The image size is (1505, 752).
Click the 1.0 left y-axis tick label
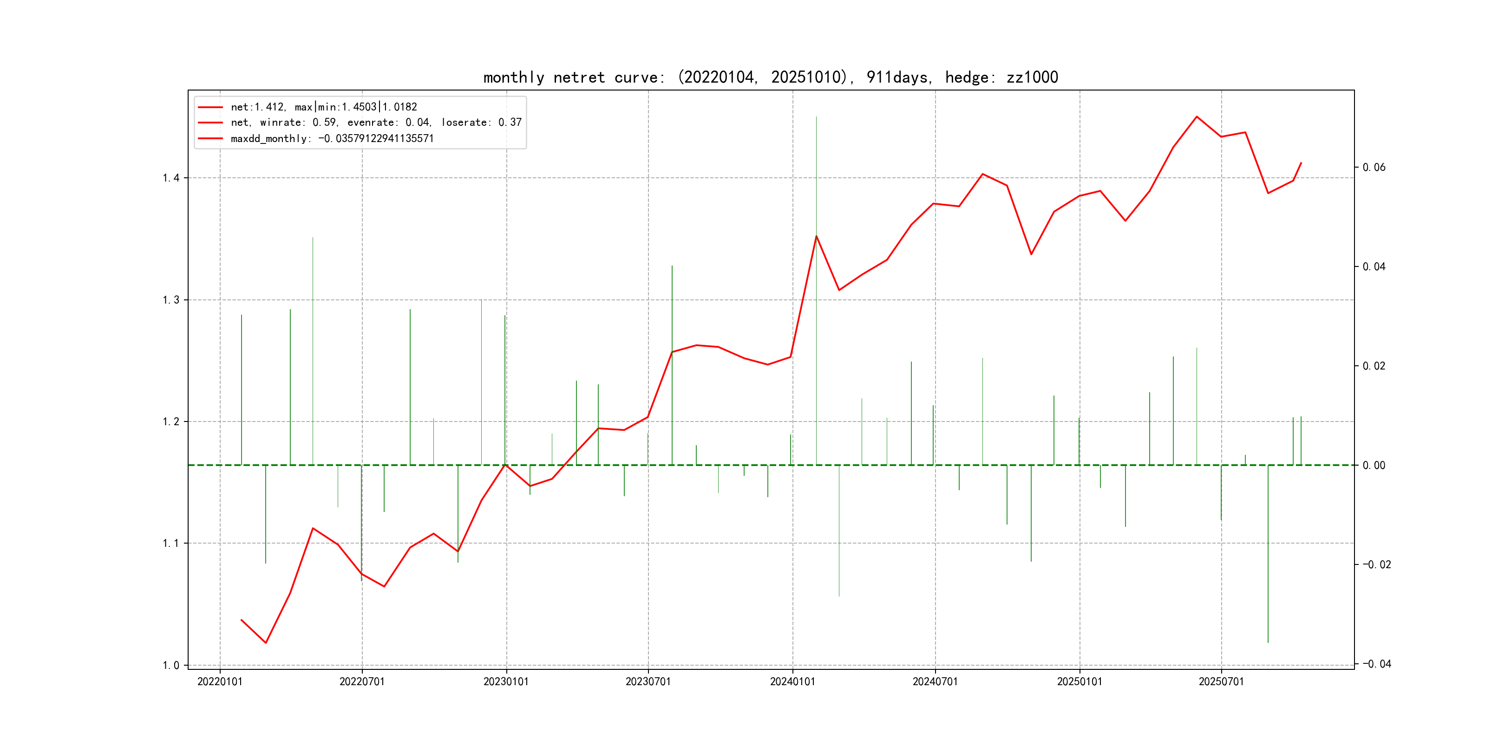point(170,666)
